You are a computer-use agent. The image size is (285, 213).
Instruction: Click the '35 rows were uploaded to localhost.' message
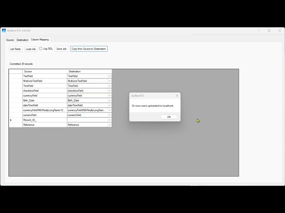[x=153, y=106]
